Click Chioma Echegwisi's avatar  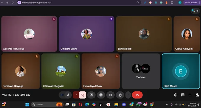(61, 71)
